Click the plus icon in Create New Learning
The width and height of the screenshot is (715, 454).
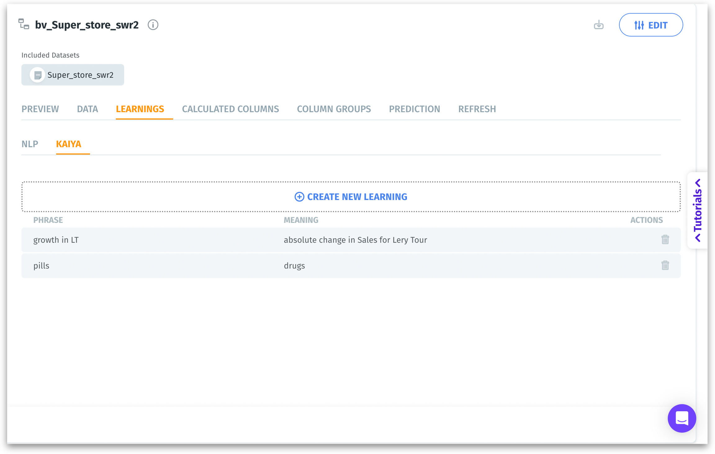pyautogui.click(x=299, y=197)
